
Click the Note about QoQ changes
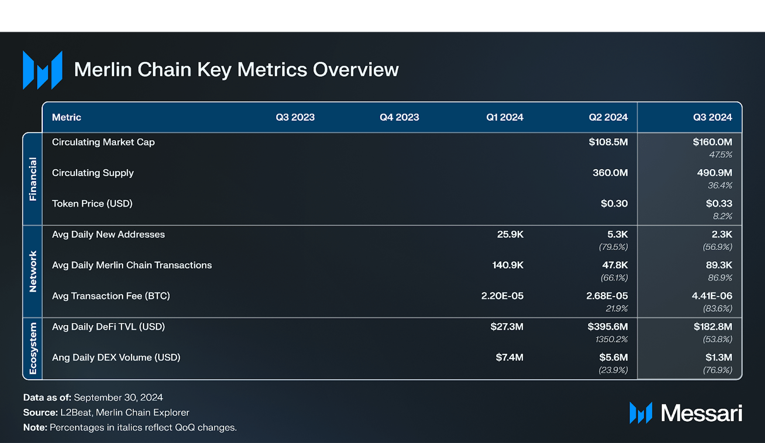pos(130,427)
